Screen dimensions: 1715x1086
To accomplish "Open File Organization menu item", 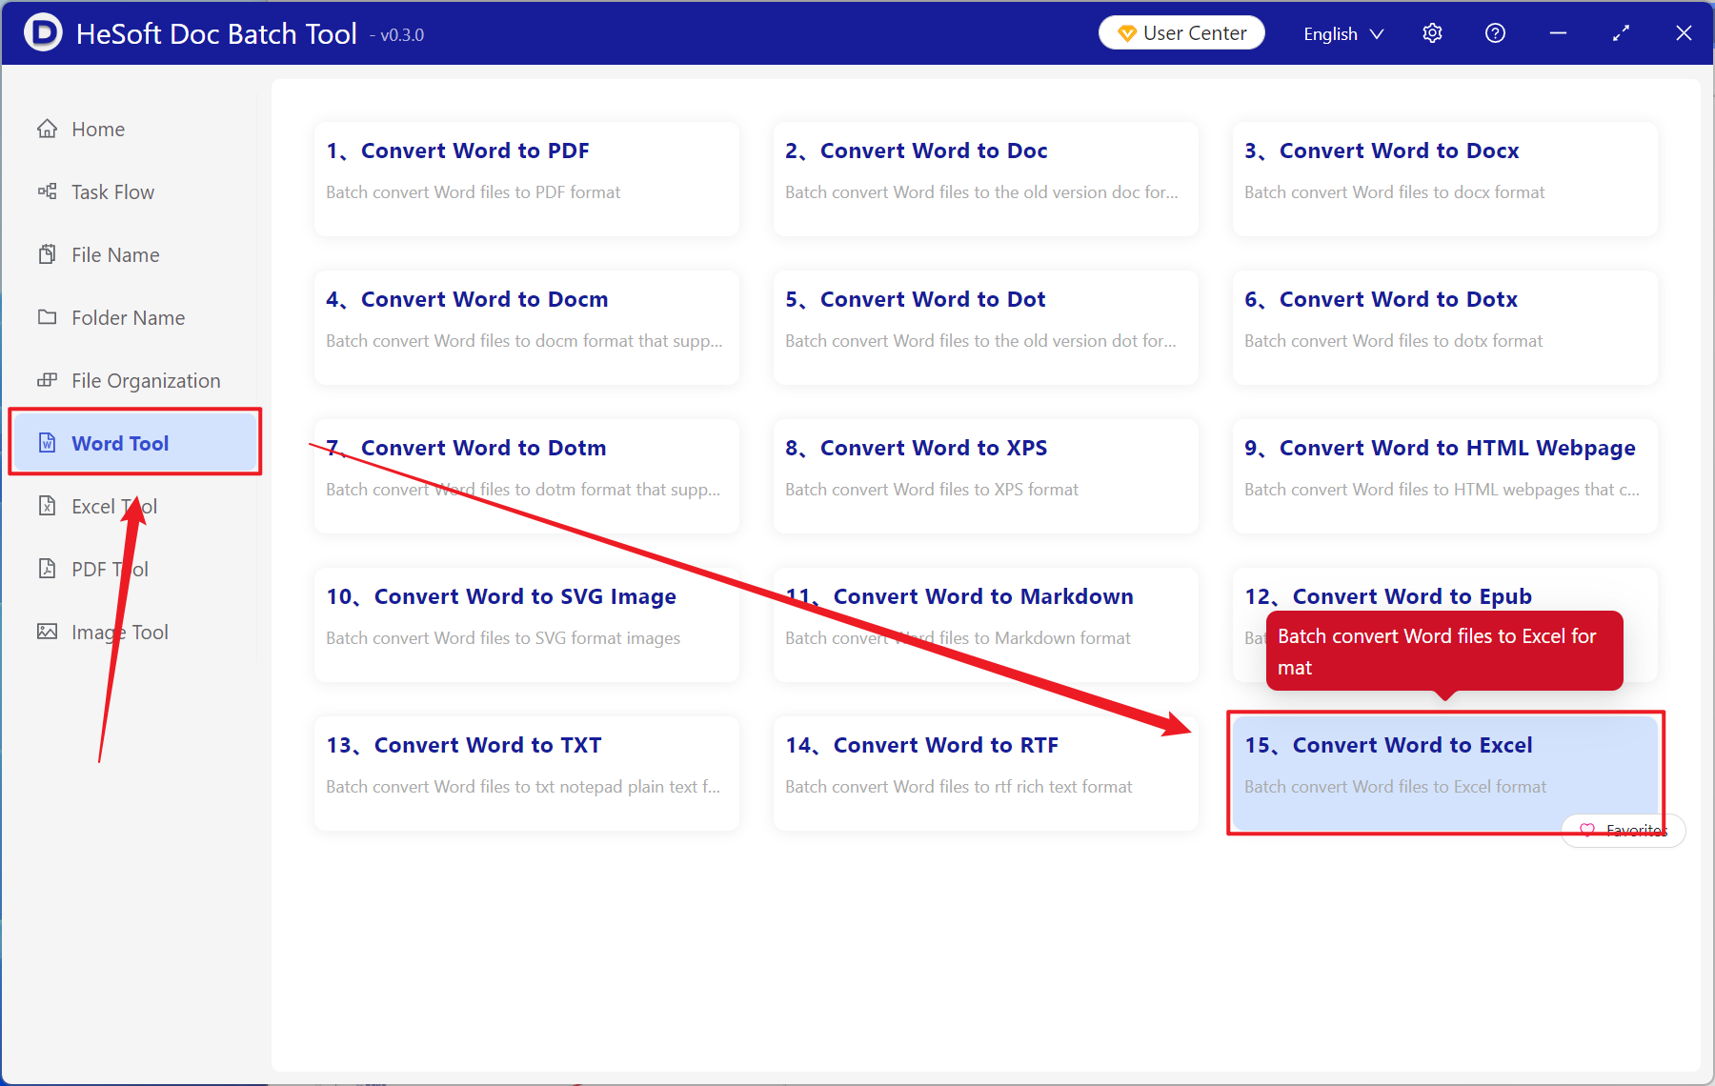I will (x=134, y=380).
